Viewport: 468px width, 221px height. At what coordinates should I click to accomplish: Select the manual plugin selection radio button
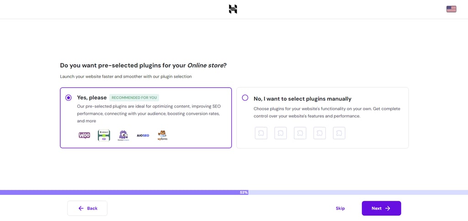tap(245, 97)
